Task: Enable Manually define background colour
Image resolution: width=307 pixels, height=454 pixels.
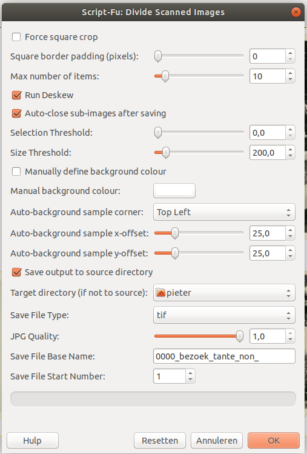Action: pos(16,172)
